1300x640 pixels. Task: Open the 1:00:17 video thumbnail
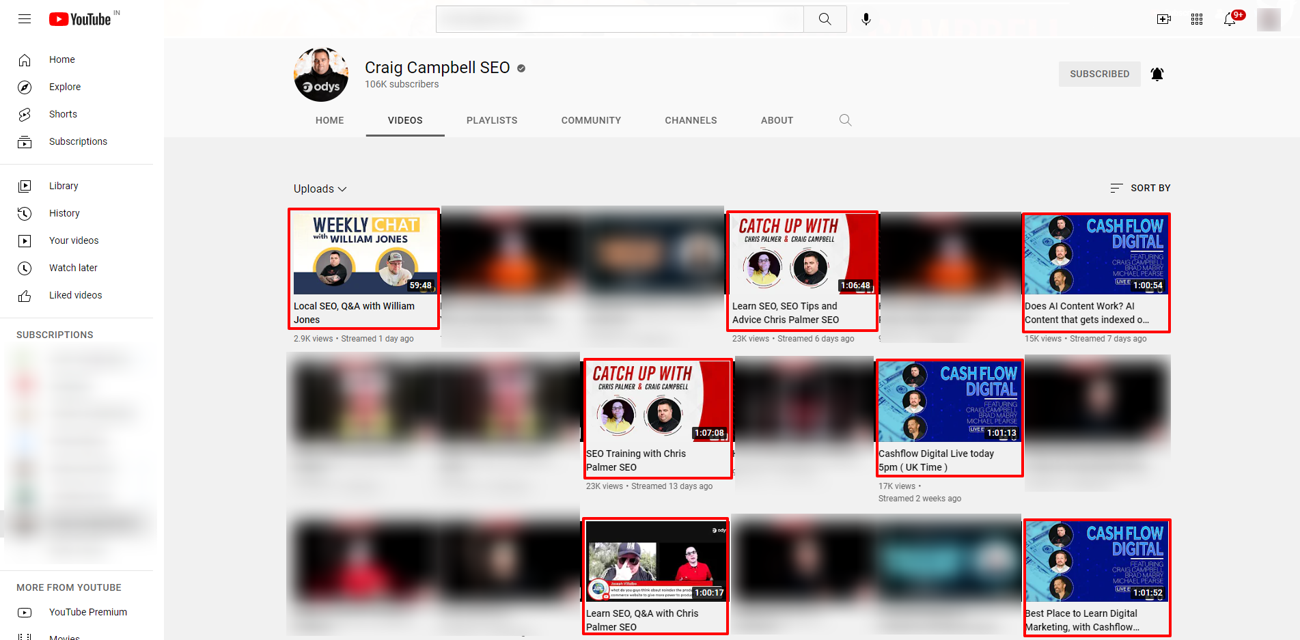(658, 561)
